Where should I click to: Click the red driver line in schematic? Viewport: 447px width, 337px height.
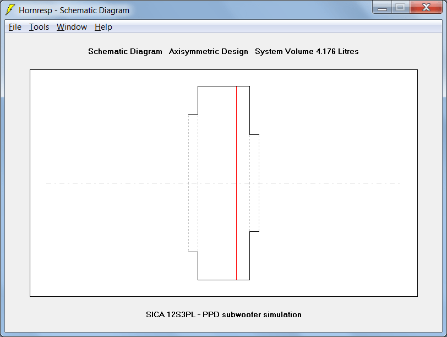pos(236,183)
